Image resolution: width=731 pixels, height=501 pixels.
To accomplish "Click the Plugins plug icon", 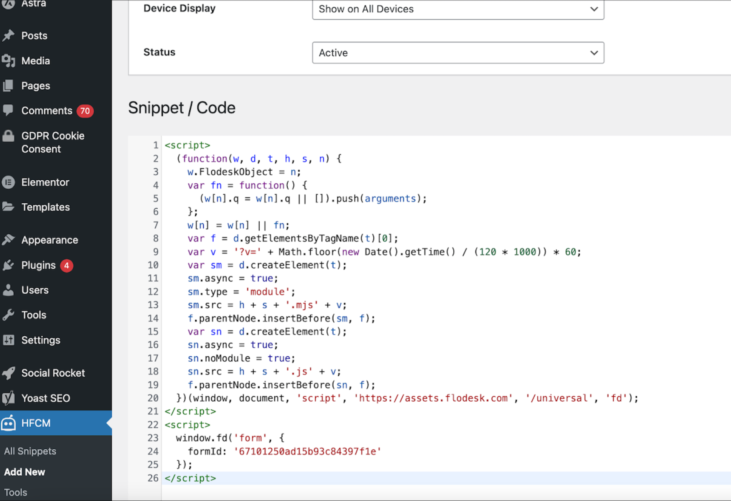I will [x=8, y=265].
